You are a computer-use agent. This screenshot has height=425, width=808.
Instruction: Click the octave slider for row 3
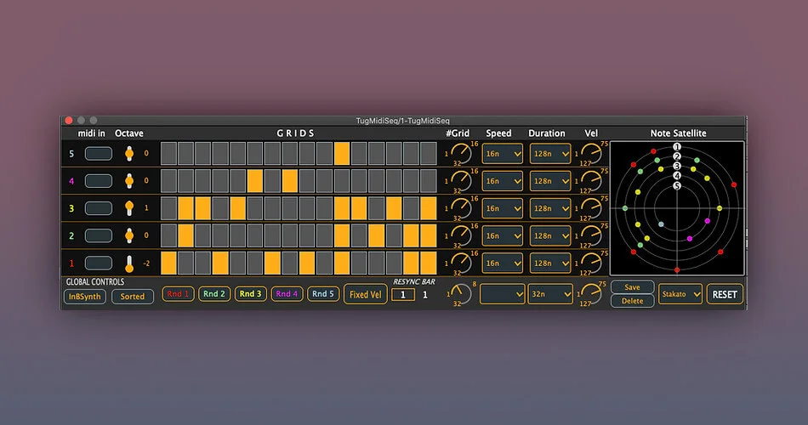click(x=129, y=208)
